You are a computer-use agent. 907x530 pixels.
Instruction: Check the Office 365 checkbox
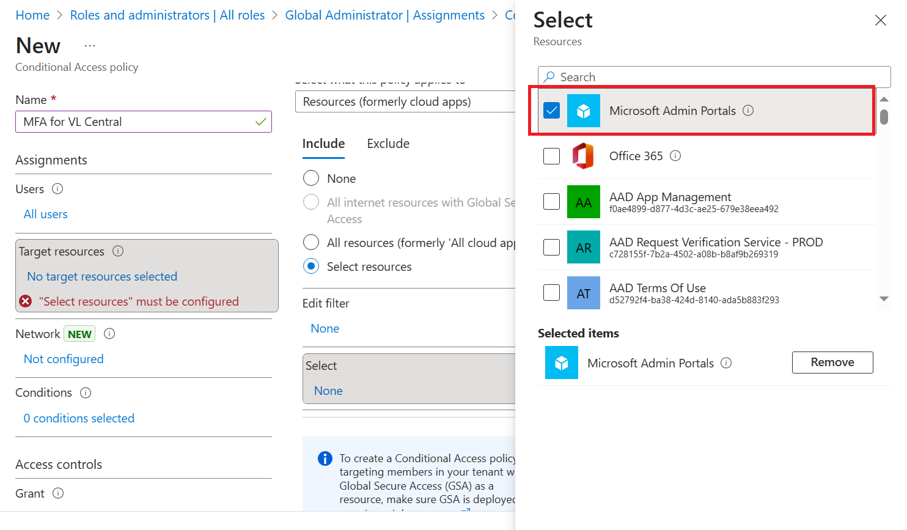click(x=551, y=156)
